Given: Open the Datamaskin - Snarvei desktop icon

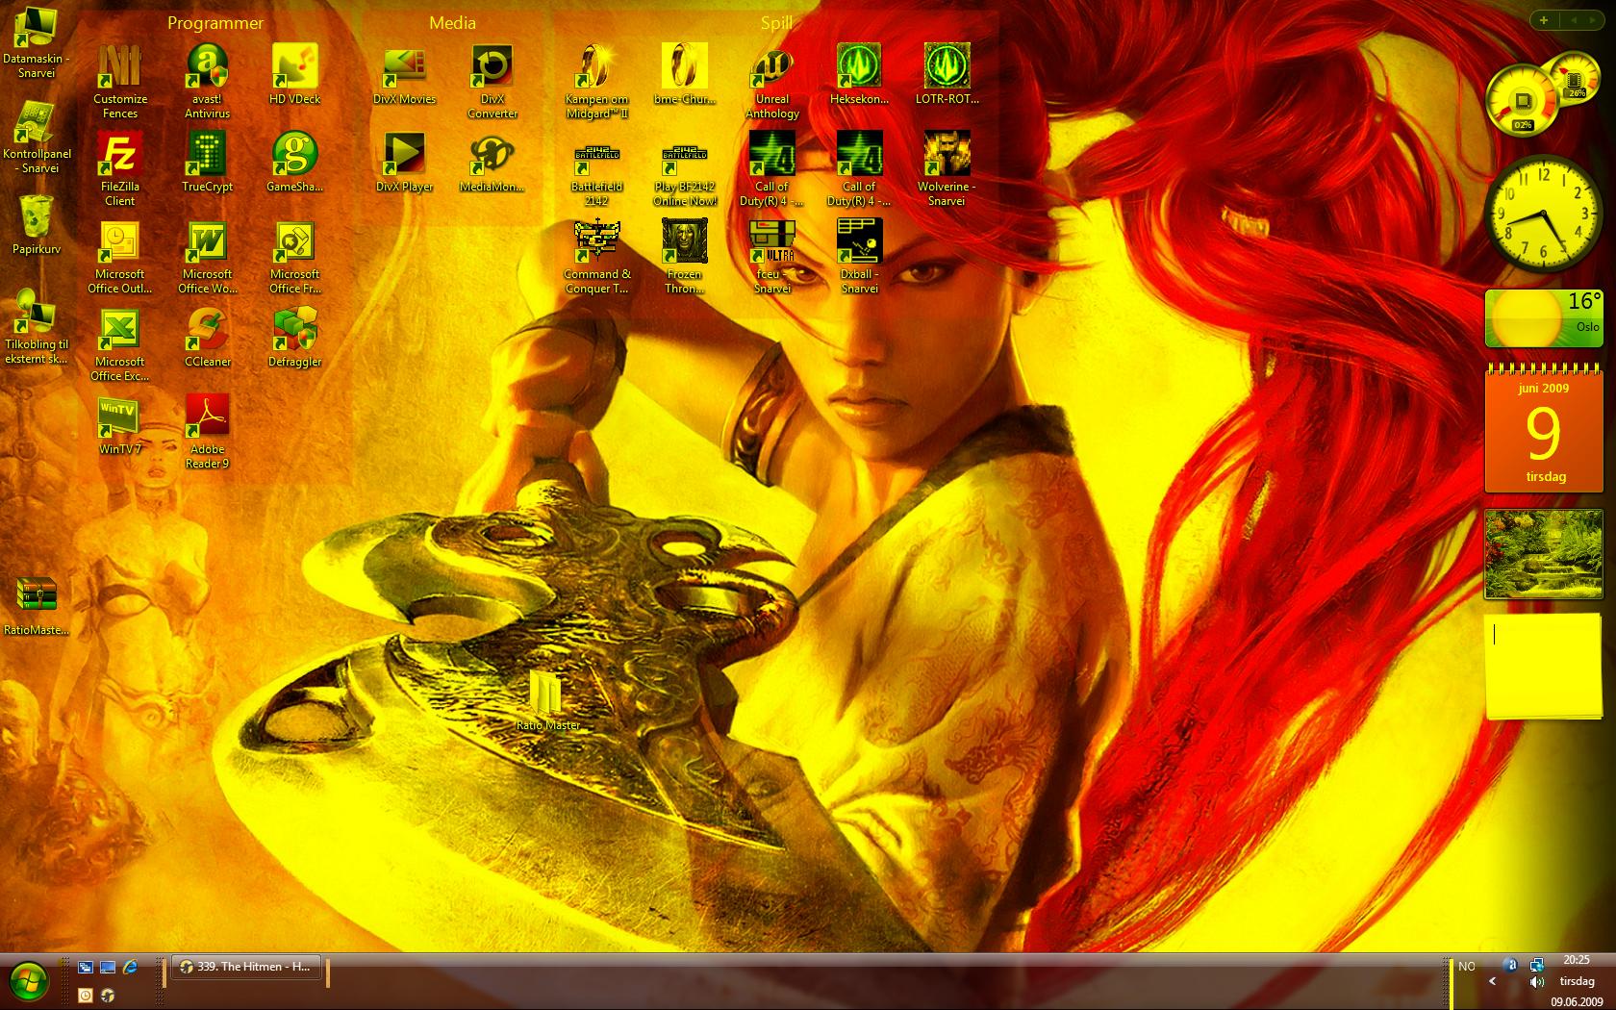Looking at the screenshot, I should [x=36, y=42].
